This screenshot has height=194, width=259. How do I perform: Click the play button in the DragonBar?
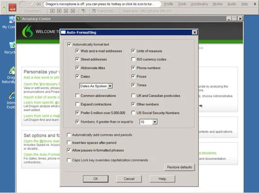tap(52, 11)
